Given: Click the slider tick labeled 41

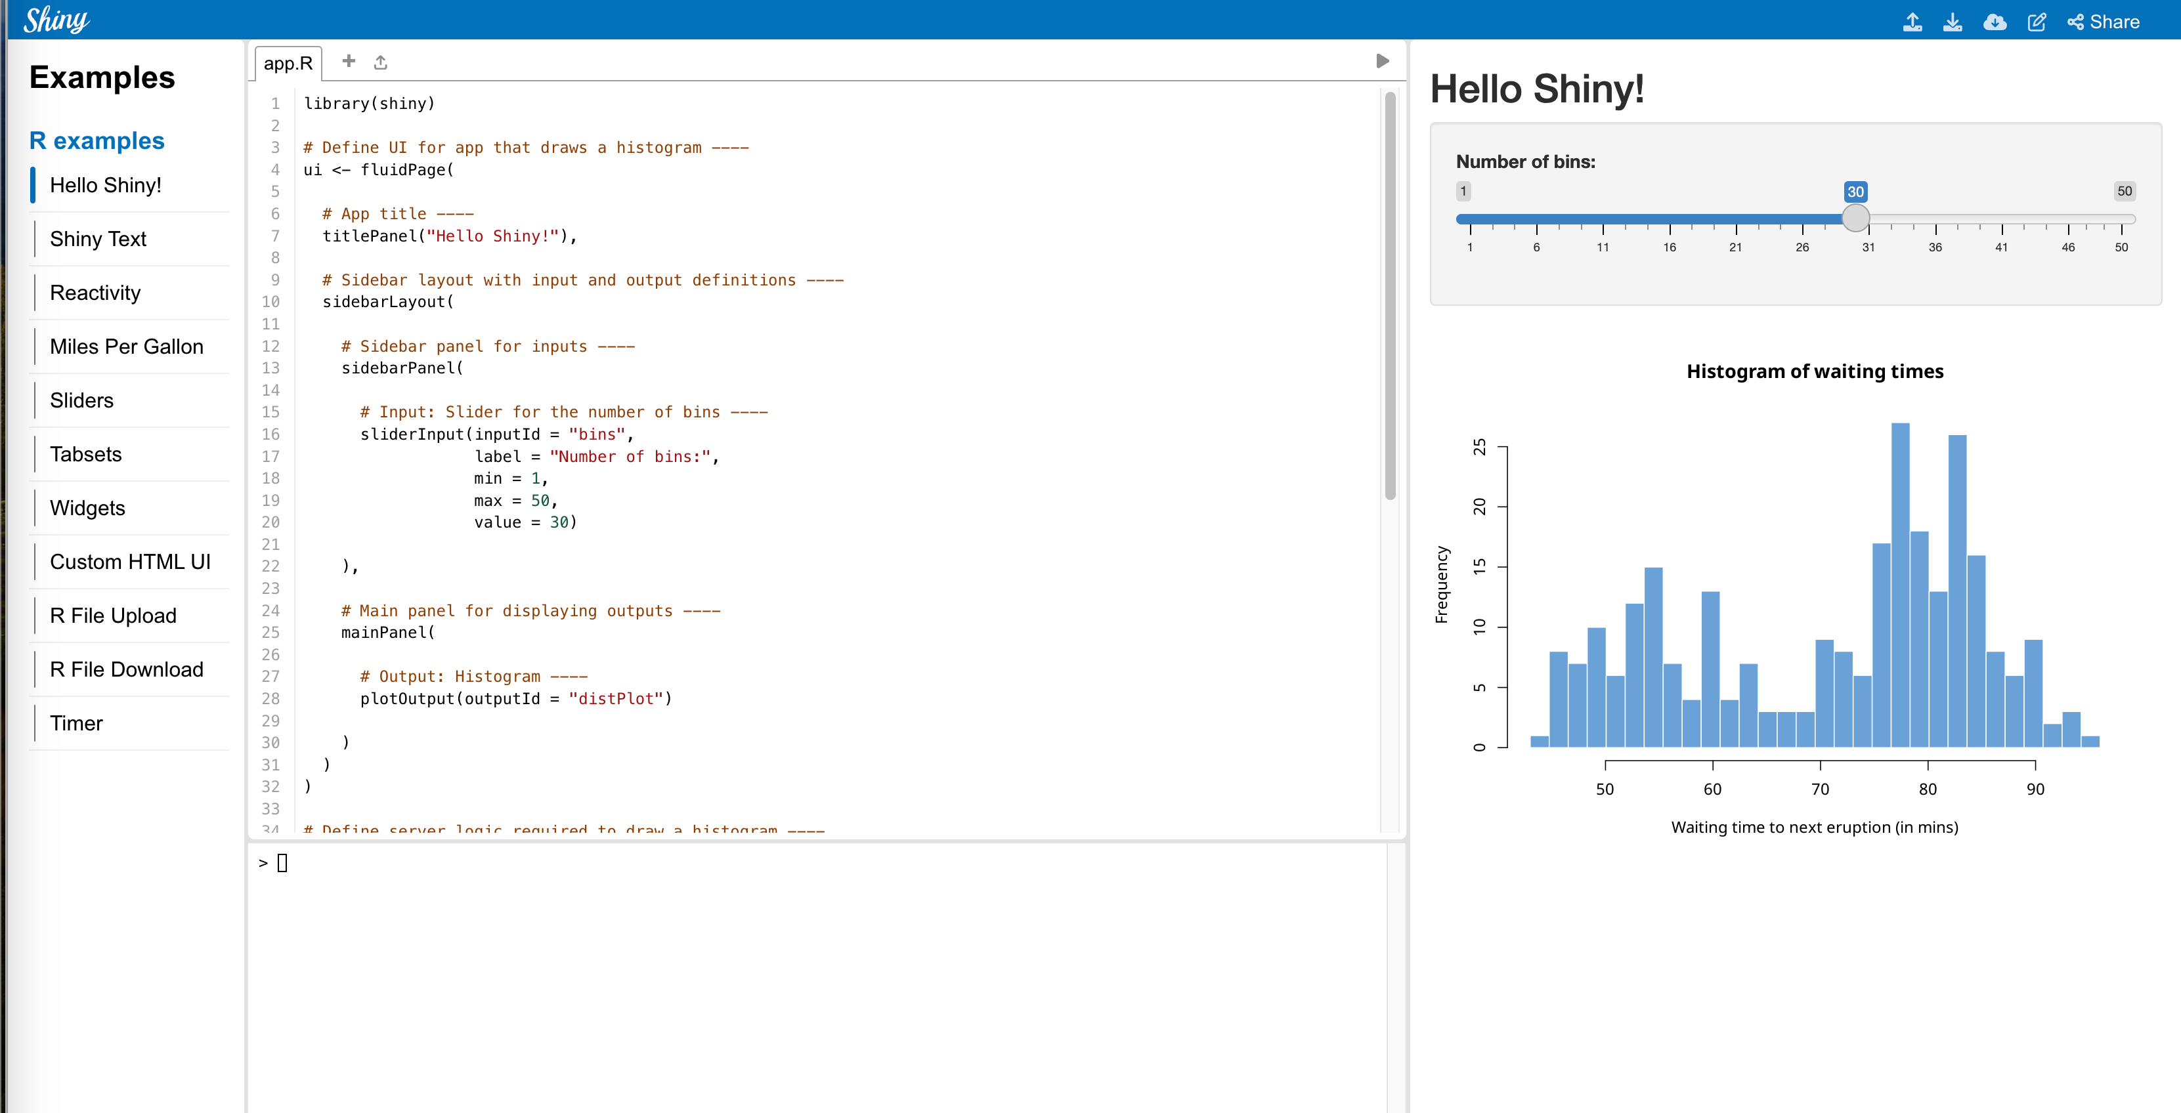Looking at the screenshot, I should click(x=2002, y=246).
